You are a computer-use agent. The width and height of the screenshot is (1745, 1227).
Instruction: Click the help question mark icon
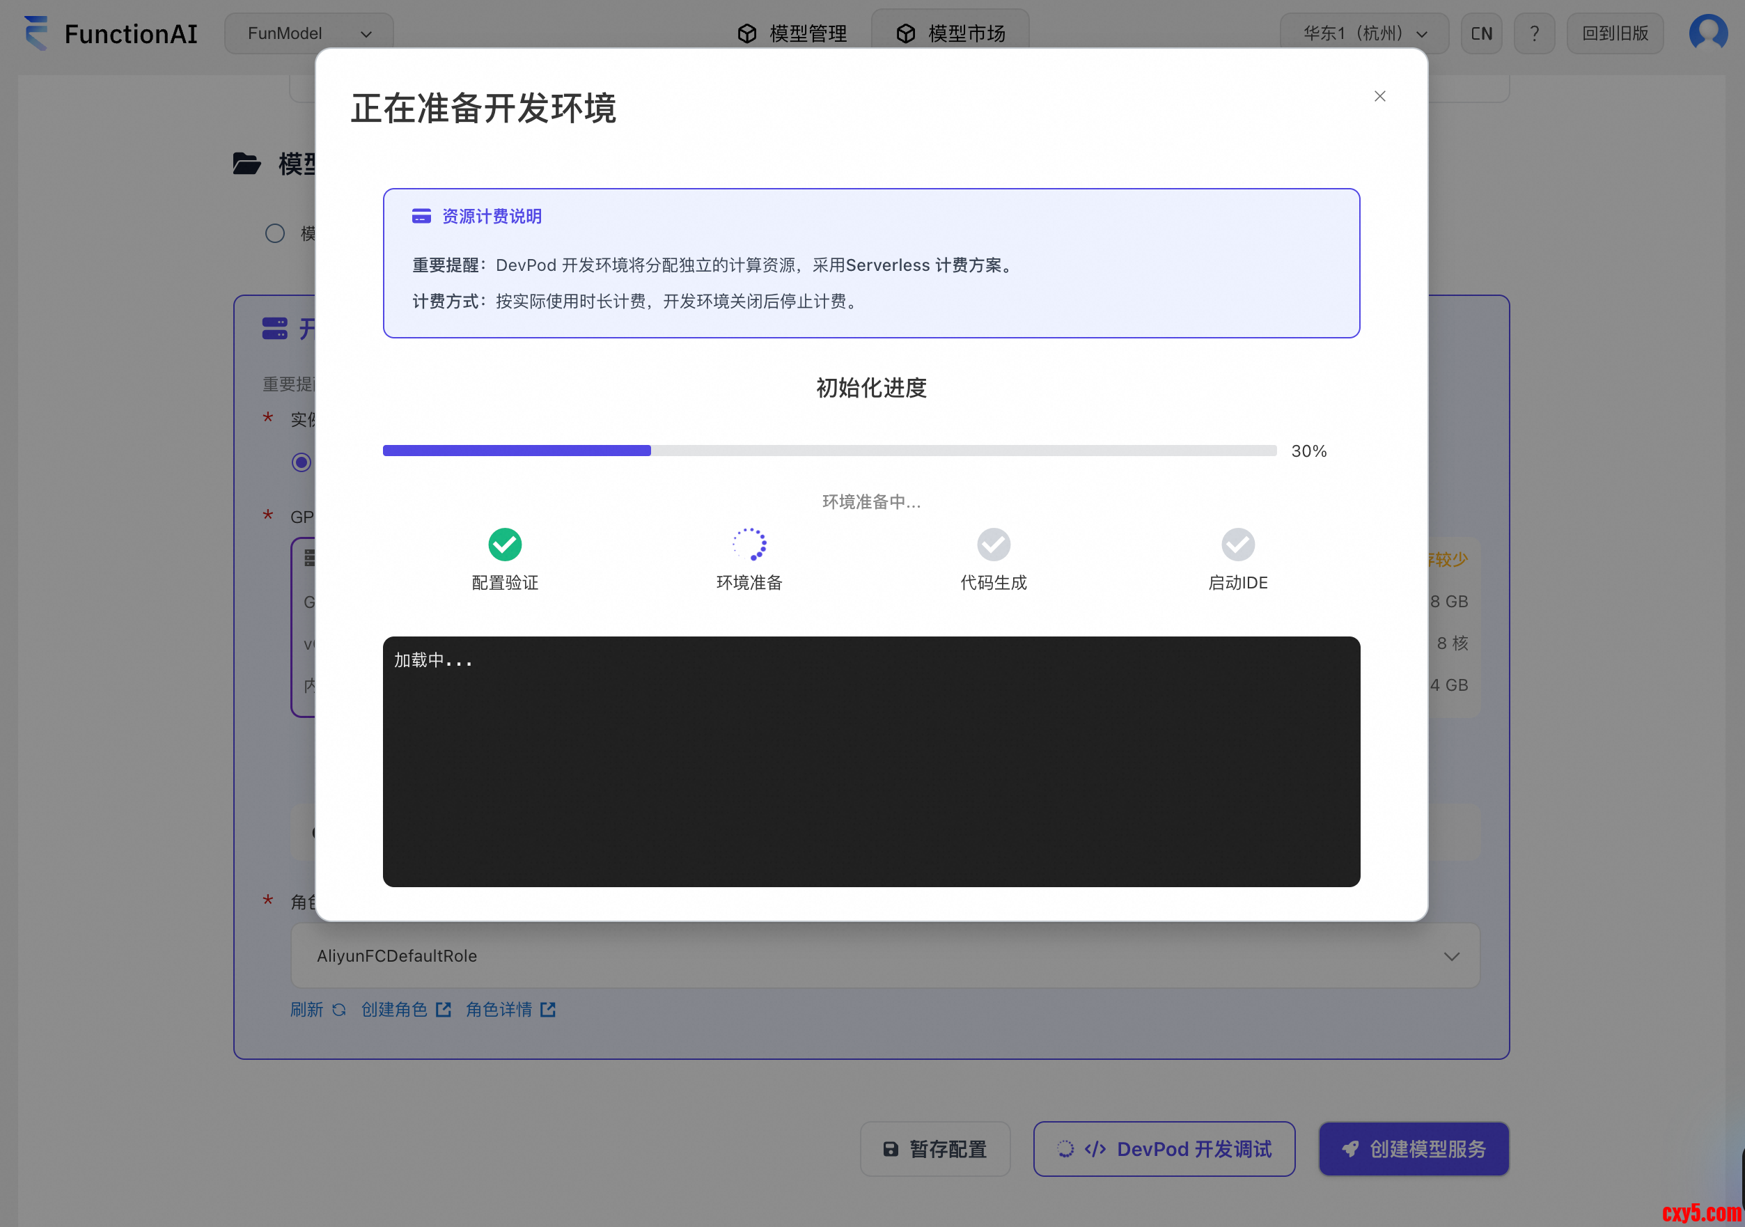click(x=1534, y=33)
